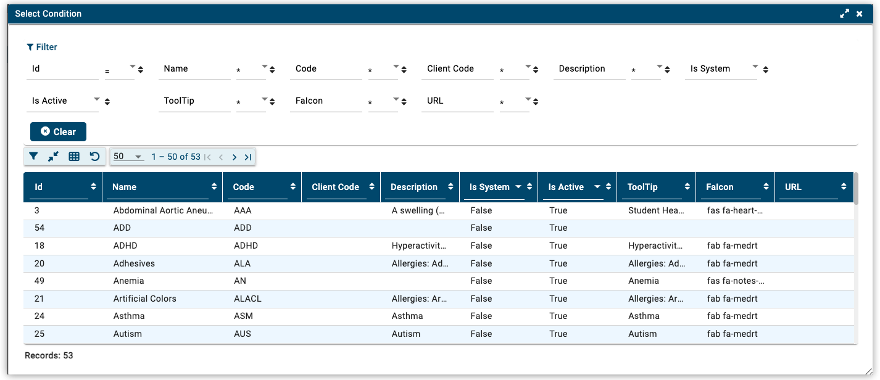880x380 pixels.
Task: Click the Description filter input field
Action: pyautogui.click(x=590, y=69)
